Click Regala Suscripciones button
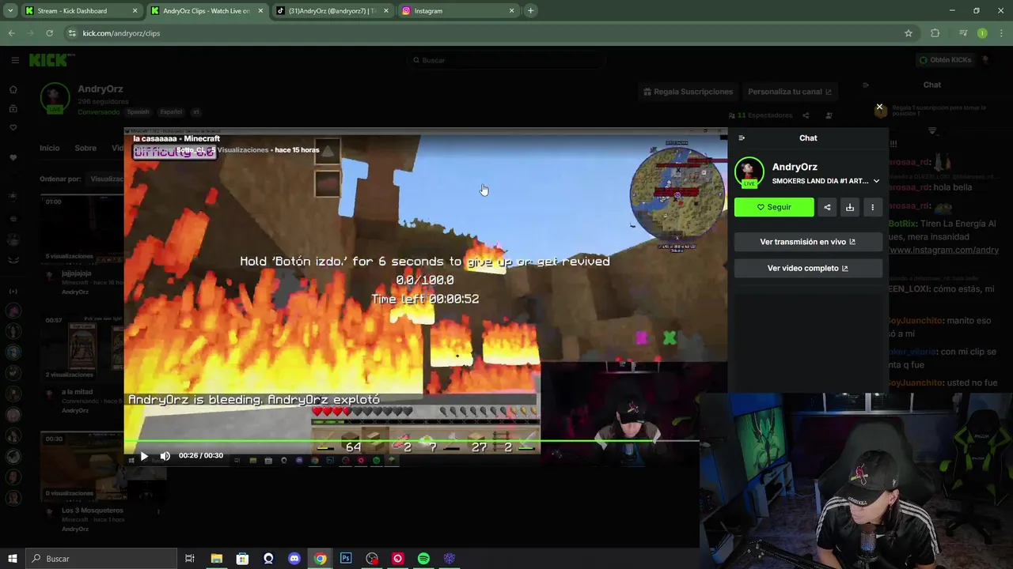The width and height of the screenshot is (1013, 569). [688, 92]
